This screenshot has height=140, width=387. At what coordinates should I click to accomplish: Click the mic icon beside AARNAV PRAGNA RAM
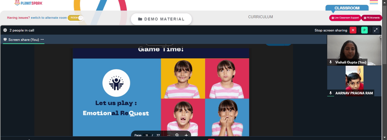coord(331,93)
